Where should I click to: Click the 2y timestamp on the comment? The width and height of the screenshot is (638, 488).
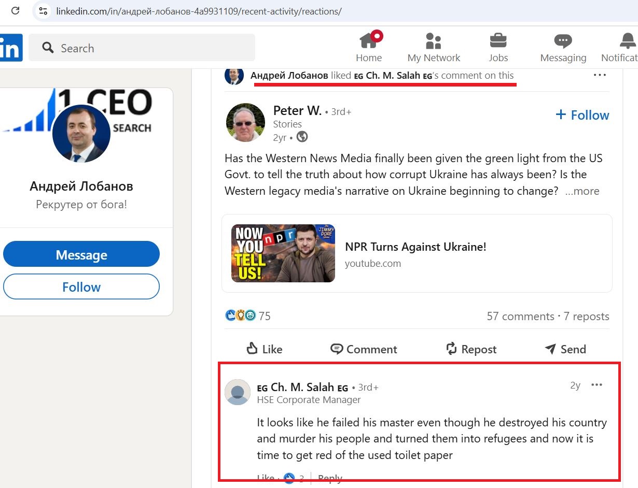point(575,385)
